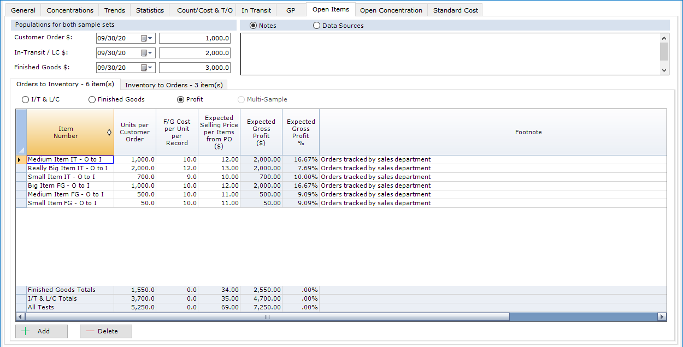Click the In-Transit / LC calendar icon
The width and height of the screenshot is (683, 347).
tap(144, 53)
